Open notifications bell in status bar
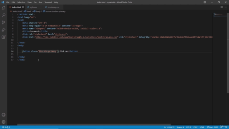The width and height of the screenshot is (229, 129). click(x=226, y=127)
